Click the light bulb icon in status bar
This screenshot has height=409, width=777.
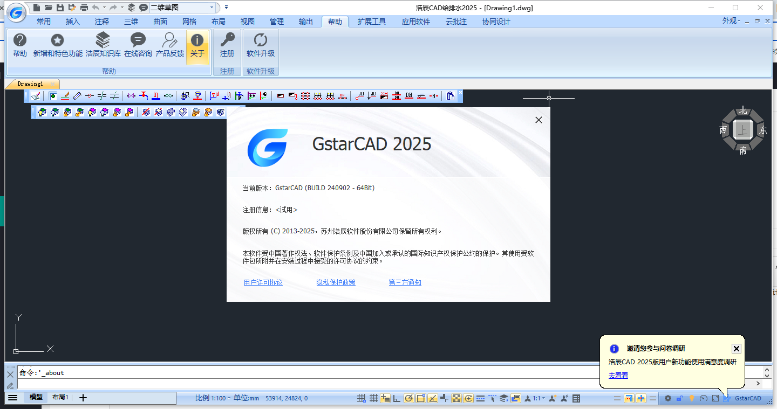692,399
